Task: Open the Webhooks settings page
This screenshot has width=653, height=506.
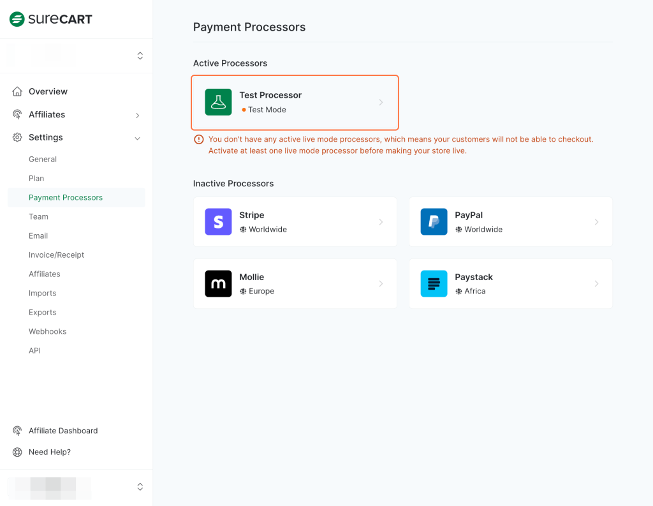Action: pyautogui.click(x=47, y=331)
